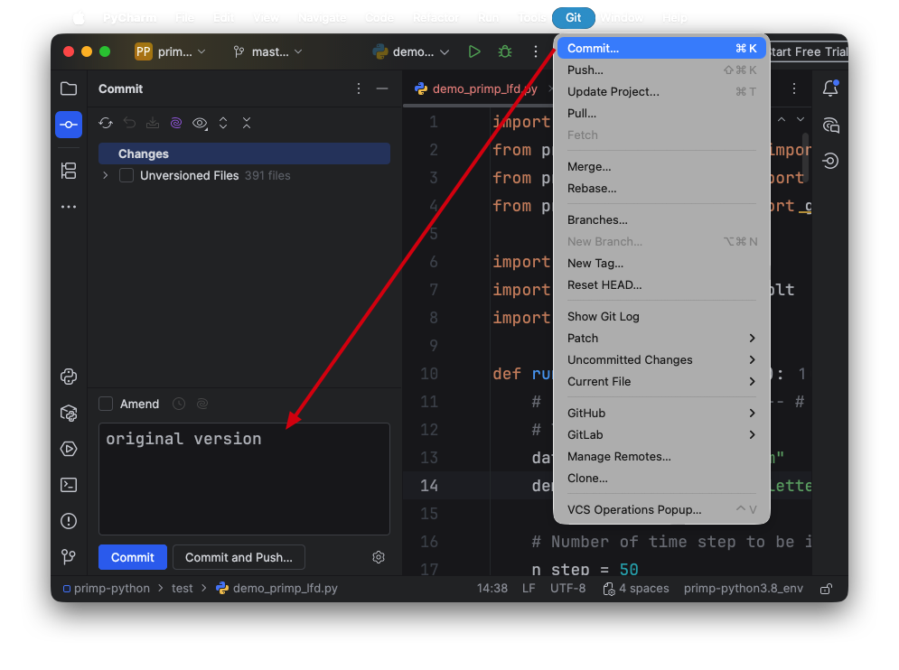This screenshot has width=899, height=670.
Task: Check the Unversioned Files checkbox
Action: point(126,176)
